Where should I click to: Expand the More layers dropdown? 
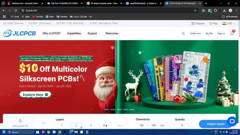point(121,125)
